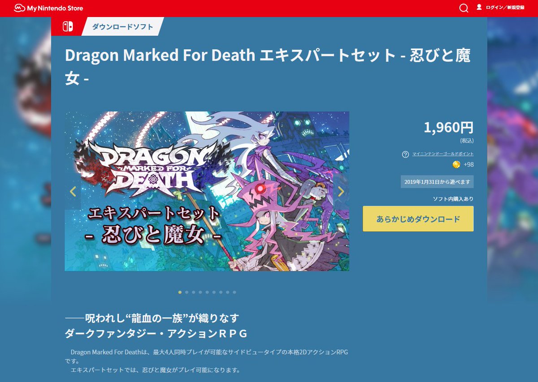Jump to the last carousel dot

point(234,292)
